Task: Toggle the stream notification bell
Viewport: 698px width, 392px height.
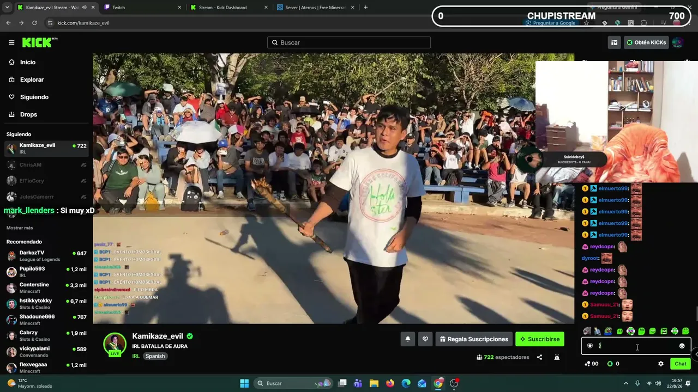Action: pos(407,339)
